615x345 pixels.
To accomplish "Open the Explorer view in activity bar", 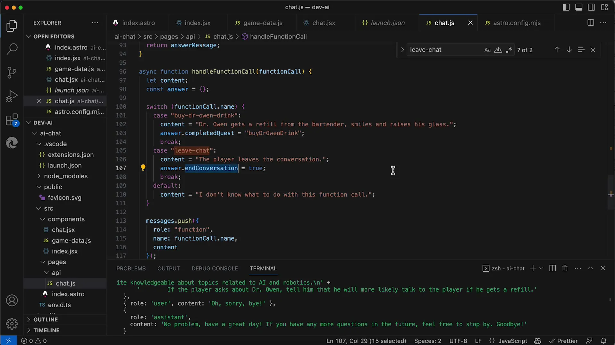I will [12, 26].
